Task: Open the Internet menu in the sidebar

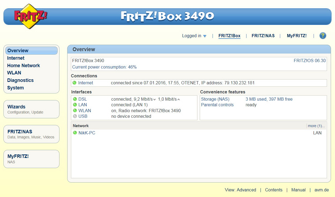Action: 16,58
